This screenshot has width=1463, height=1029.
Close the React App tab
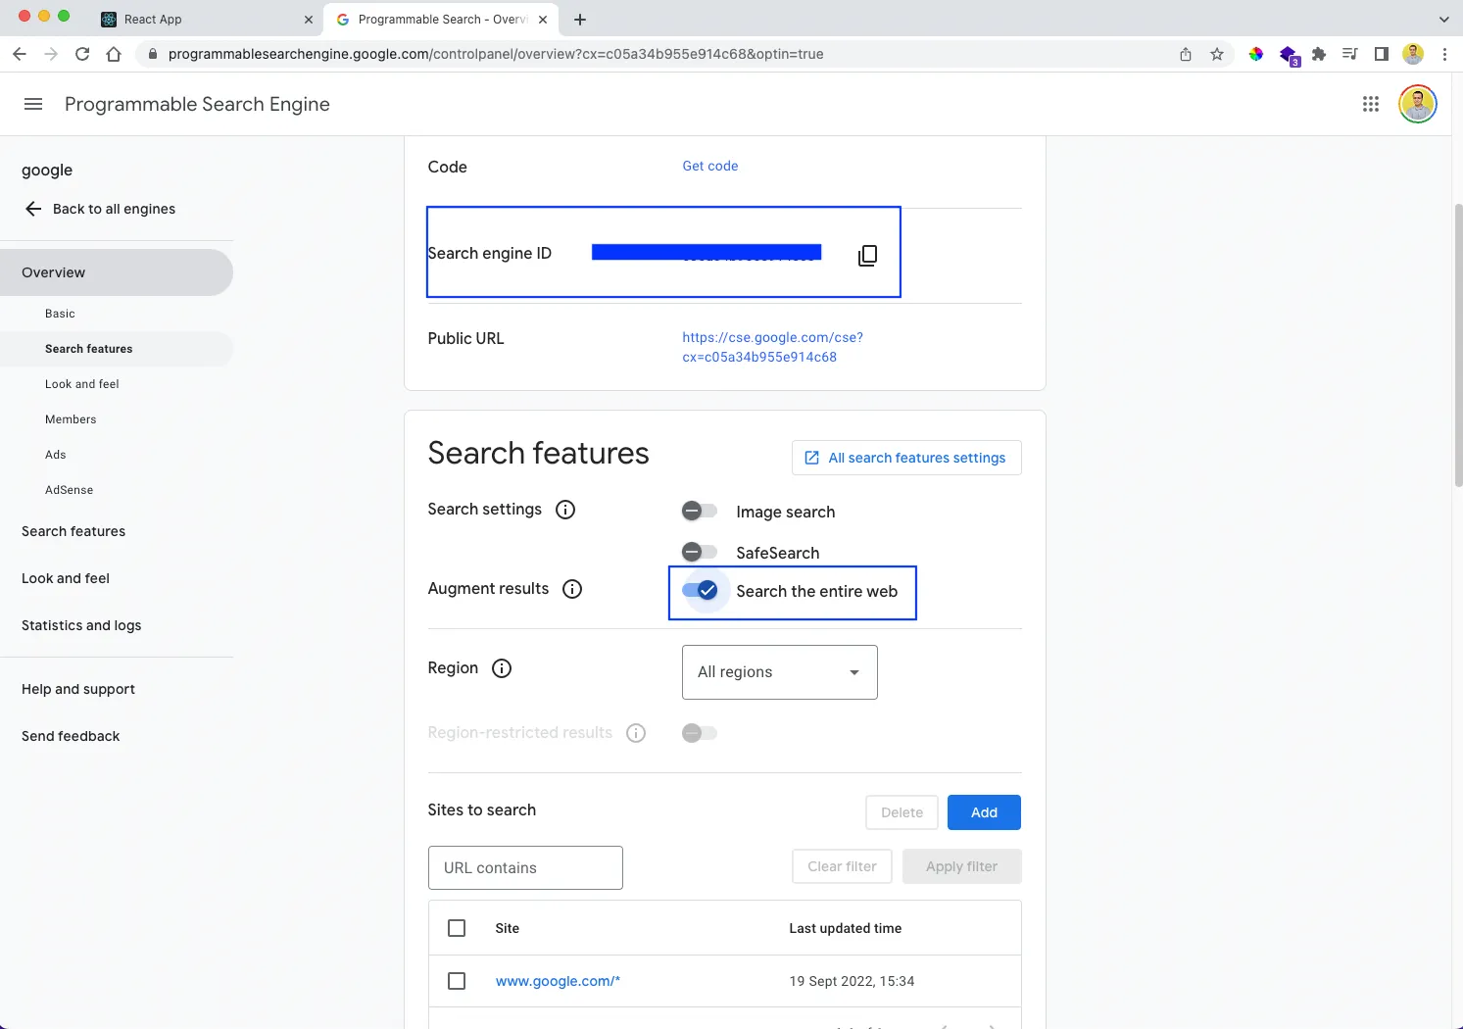[x=309, y=19]
